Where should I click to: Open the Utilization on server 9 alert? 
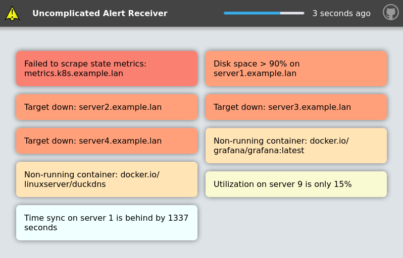click(296, 184)
